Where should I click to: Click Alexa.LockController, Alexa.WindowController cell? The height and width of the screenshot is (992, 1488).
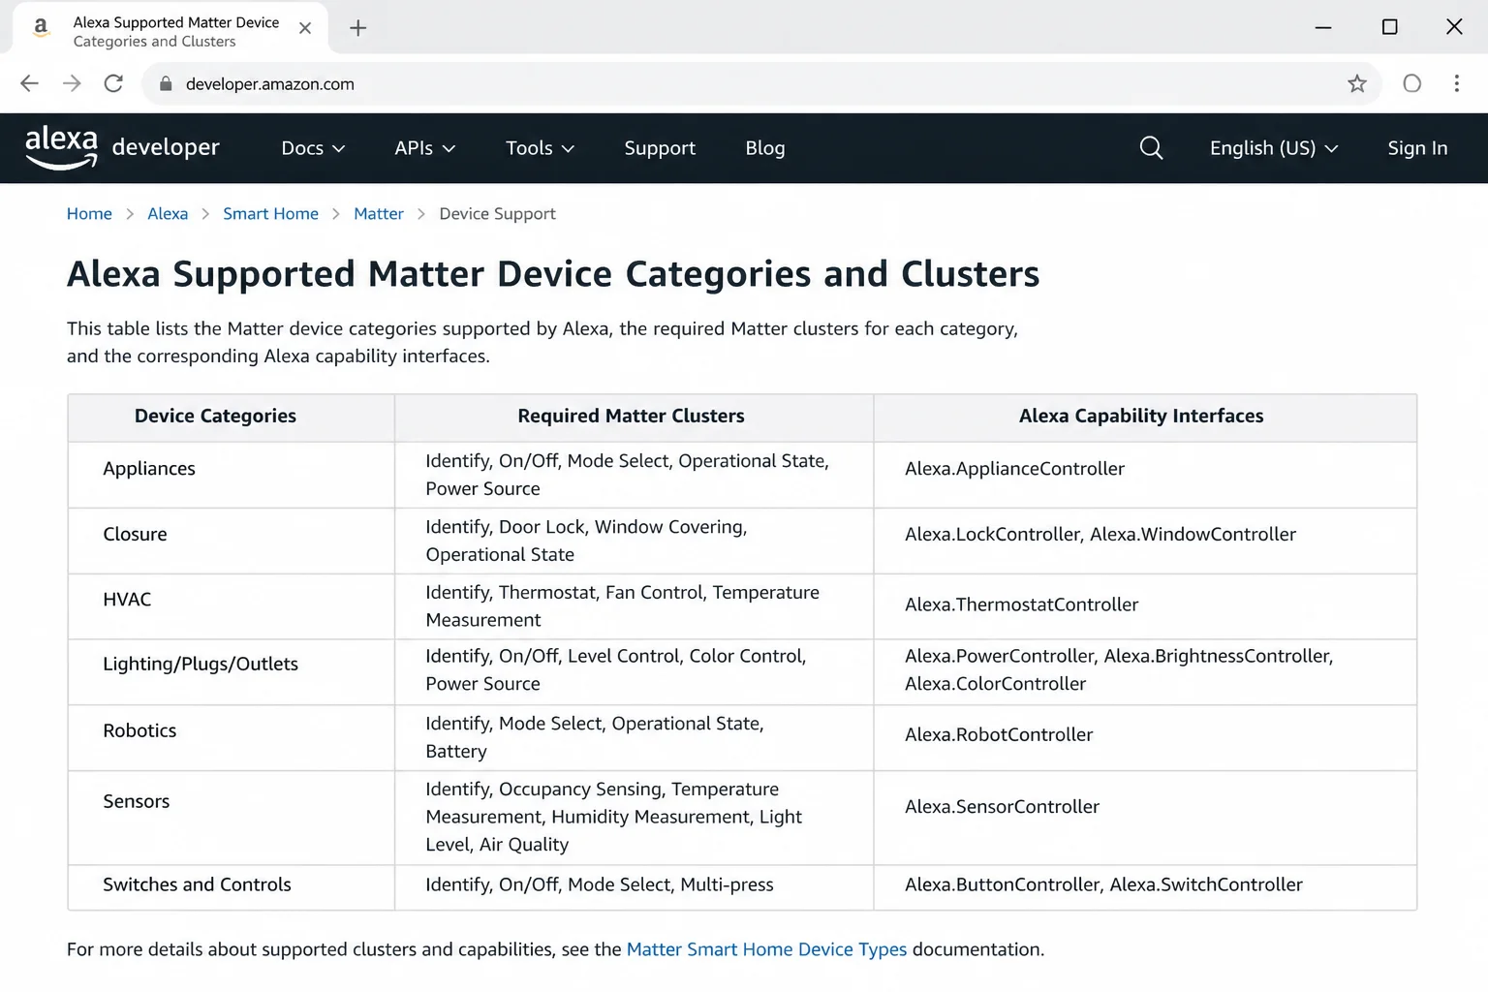click(1145, 541)
